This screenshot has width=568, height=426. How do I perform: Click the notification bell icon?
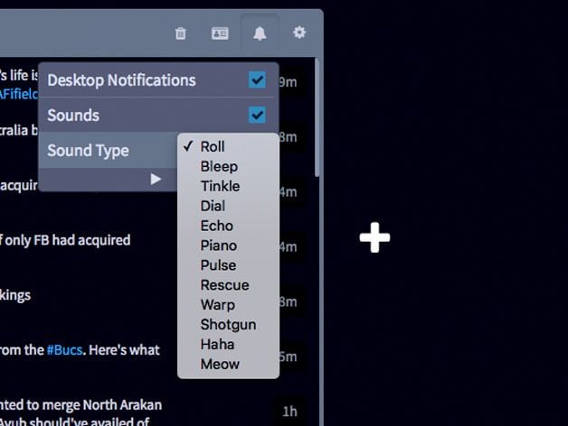260,33
